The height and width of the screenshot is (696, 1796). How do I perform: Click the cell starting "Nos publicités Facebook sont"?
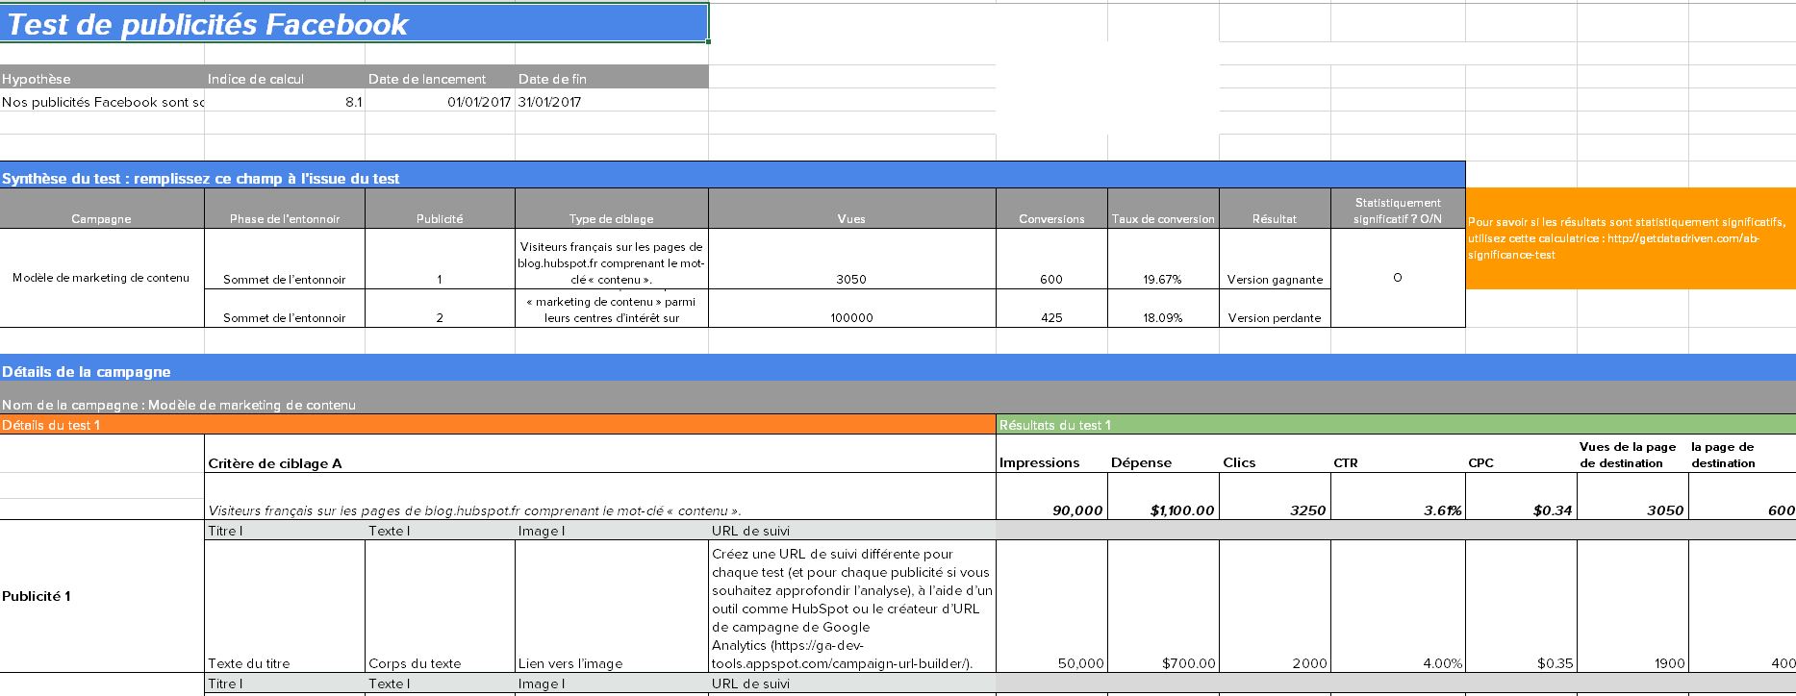coord(102,102)
